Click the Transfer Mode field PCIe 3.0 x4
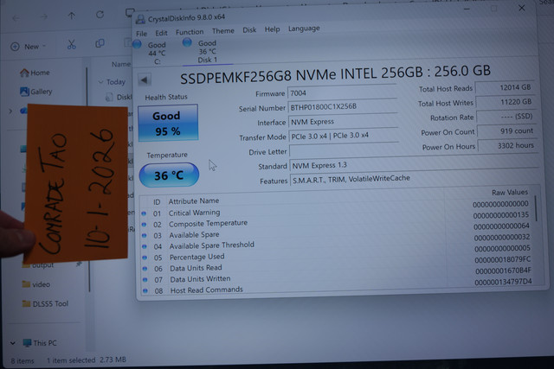 point(344,136)
